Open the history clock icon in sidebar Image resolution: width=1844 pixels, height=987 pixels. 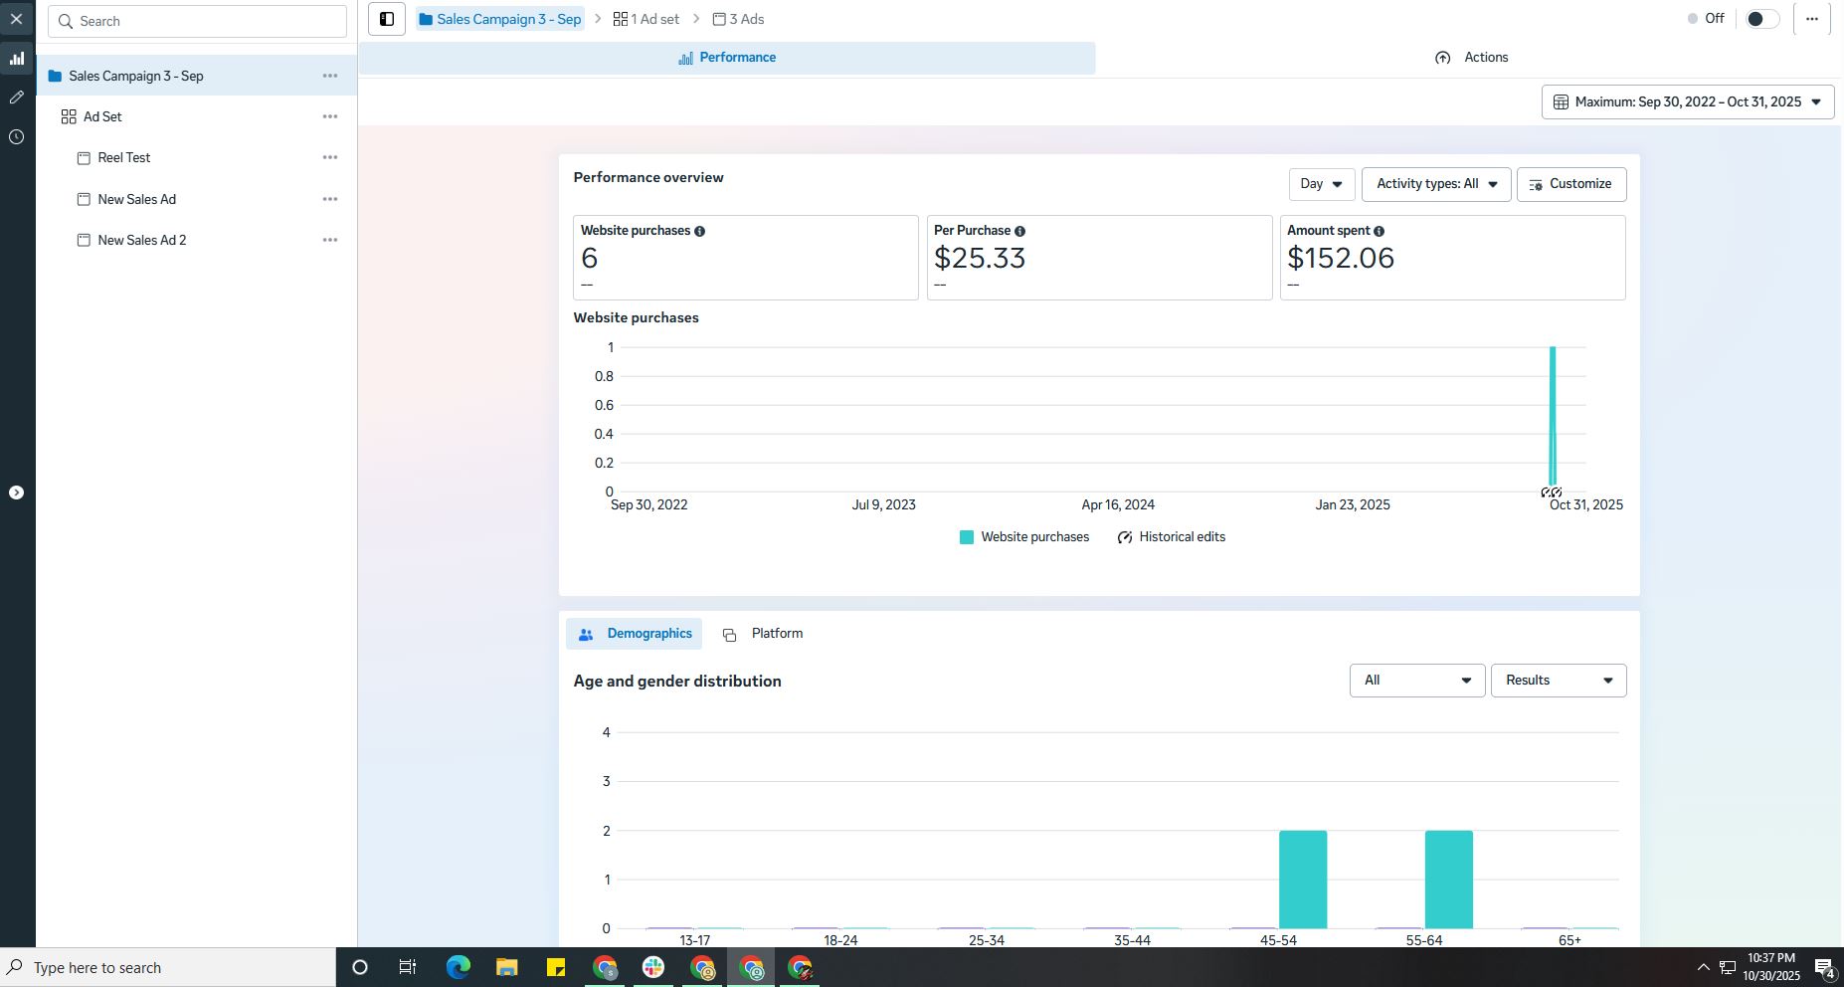(x=17, y=137)
